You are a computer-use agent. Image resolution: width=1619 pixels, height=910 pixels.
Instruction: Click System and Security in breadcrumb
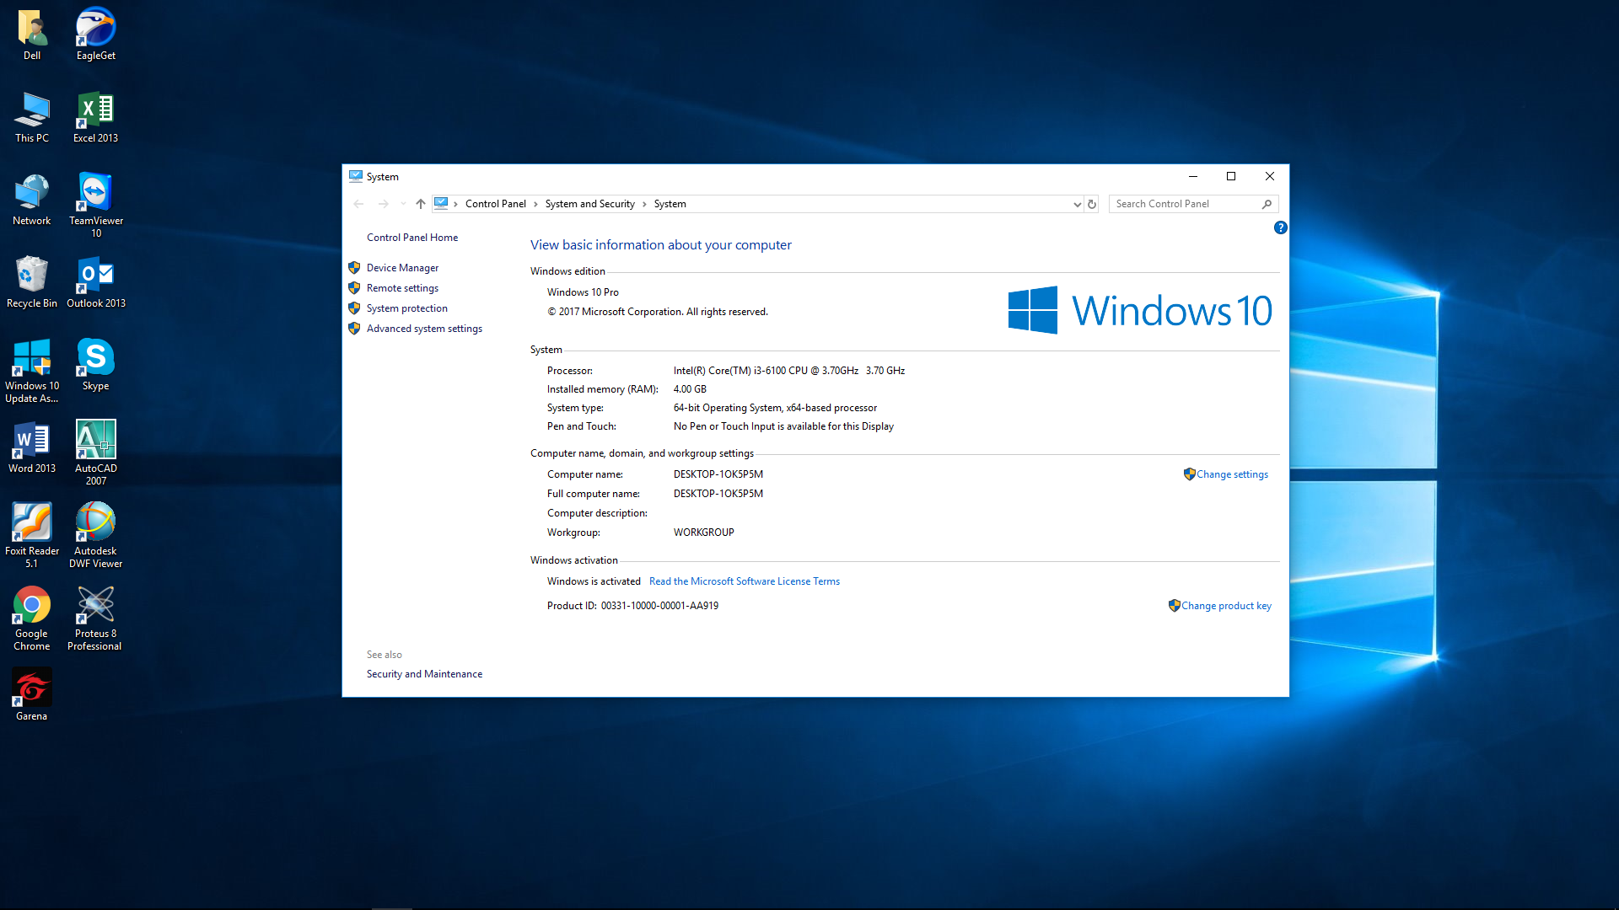click(589, 204)
